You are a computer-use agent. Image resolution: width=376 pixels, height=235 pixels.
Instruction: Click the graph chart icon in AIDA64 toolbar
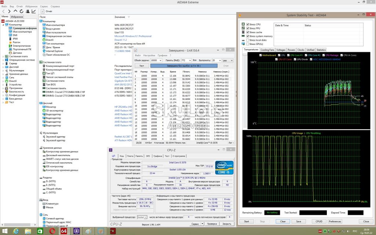point(33,11)
